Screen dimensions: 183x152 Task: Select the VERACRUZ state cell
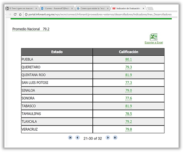click(x=57, y=130)
